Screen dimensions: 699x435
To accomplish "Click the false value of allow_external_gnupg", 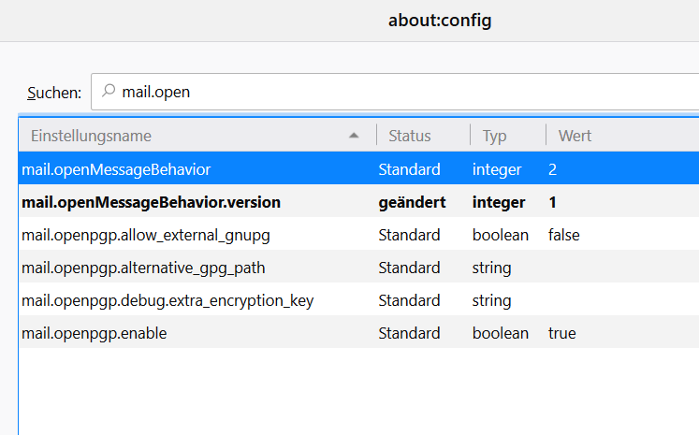I will coord(564,235).
